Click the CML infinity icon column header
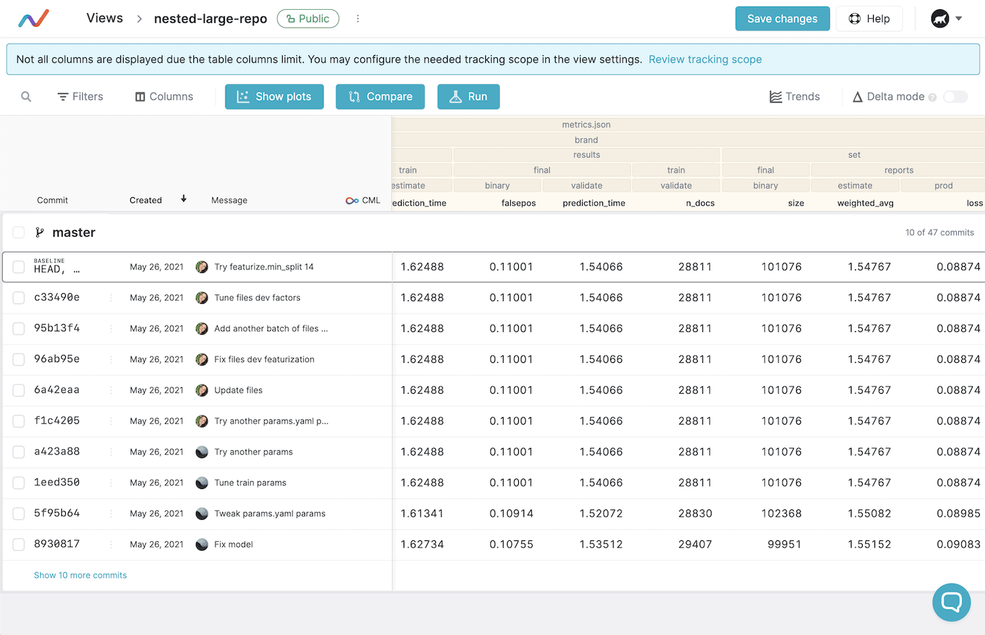Image resolution: width=985 pixels, height=635 pixels. (352, 200)
